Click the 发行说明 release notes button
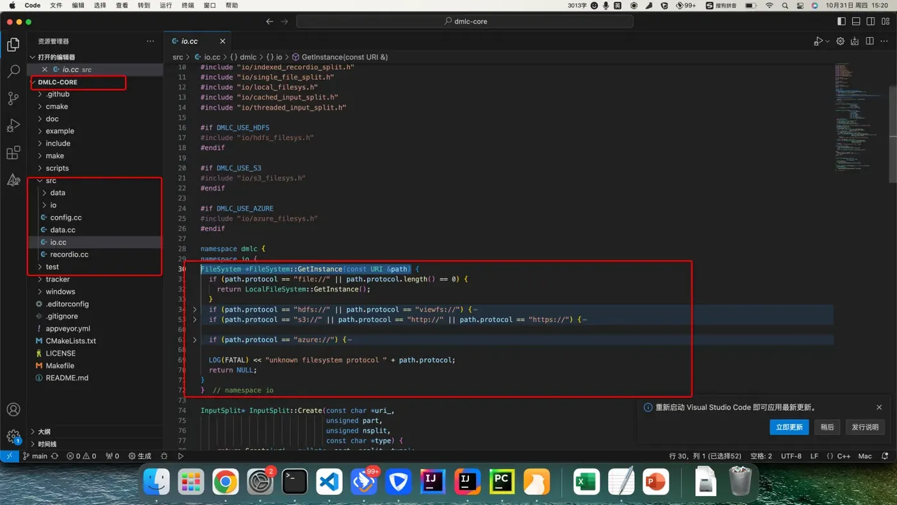Viewport: 897px width, 505px height. [865, 427]
